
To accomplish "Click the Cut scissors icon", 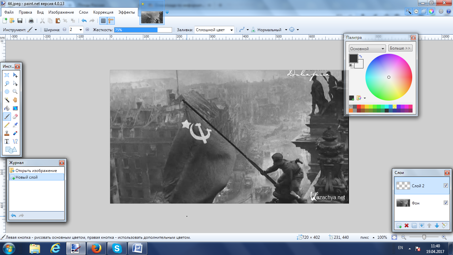I will pyautogui.click(x=42, y=21).
